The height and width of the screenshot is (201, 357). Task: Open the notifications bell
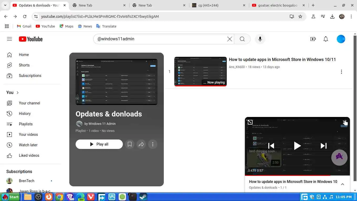pos(326,39)
